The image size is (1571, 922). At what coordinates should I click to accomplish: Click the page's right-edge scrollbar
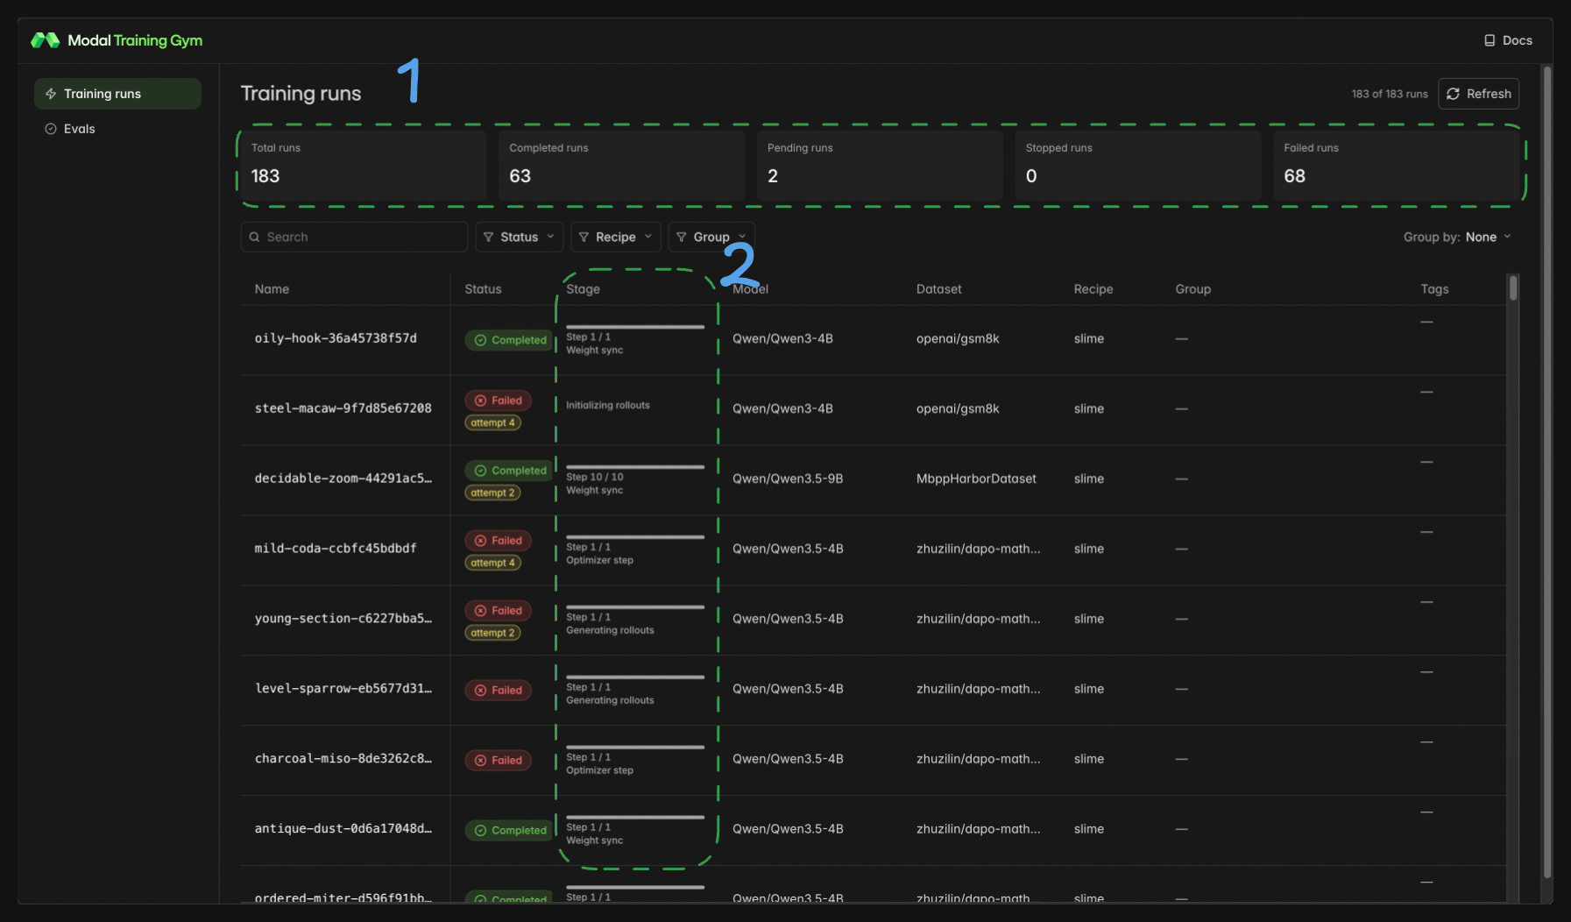click(x=1547, y=472)
